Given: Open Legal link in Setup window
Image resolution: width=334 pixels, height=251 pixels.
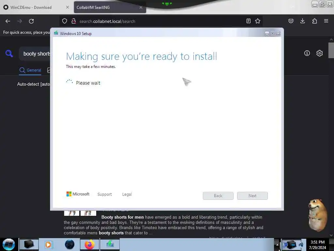Looking at the screenshot, I should [127, 194].
